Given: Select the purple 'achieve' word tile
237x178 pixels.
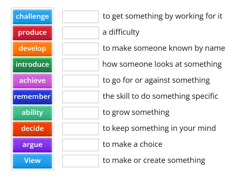Looking at the screenshot, I should click(x=32, y=81).
